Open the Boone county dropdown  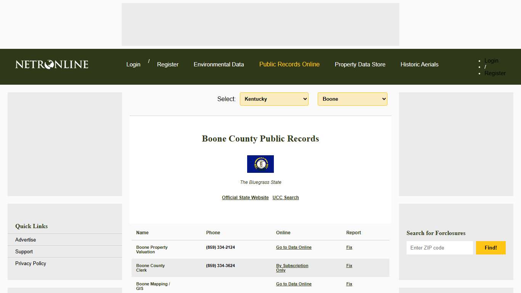coord(352,99)
